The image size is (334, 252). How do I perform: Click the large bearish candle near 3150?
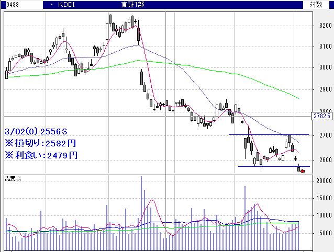pos(139,35)
